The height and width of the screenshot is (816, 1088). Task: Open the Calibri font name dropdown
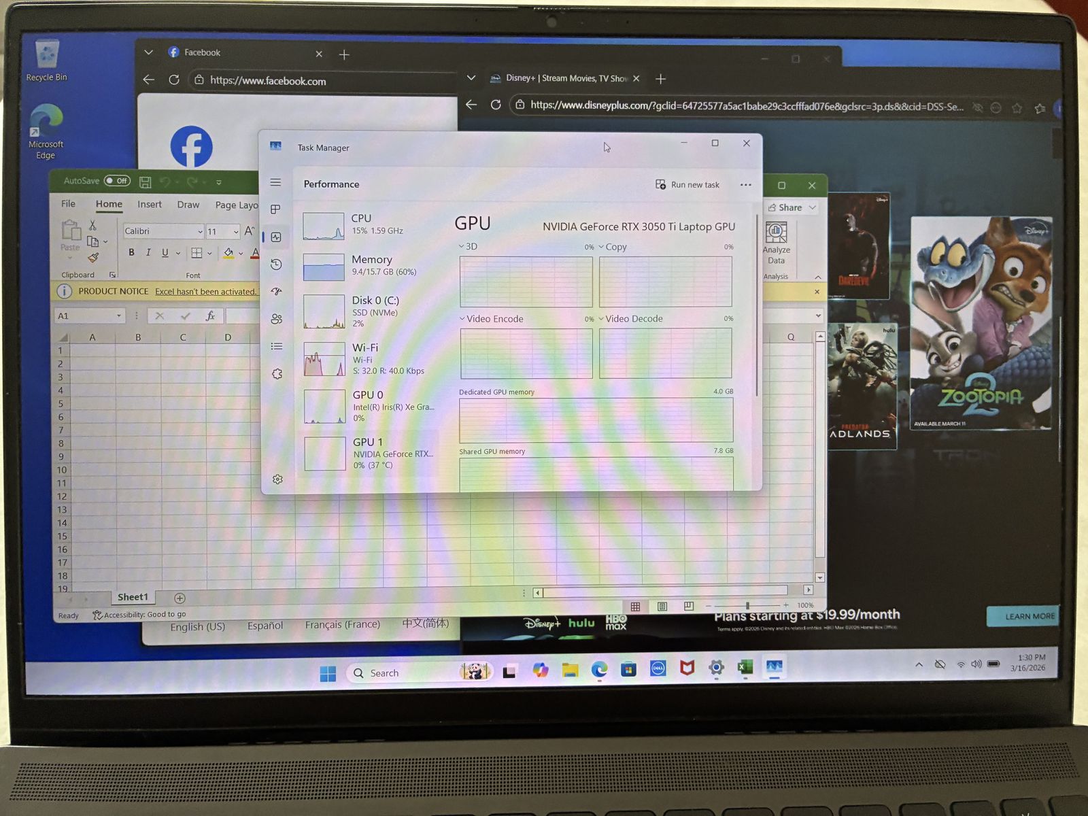(x=200, y=232)
